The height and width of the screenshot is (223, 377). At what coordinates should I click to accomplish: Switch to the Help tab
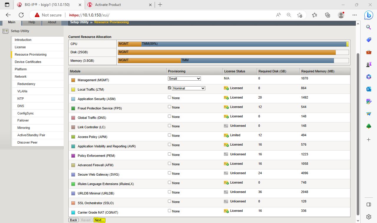32,22
